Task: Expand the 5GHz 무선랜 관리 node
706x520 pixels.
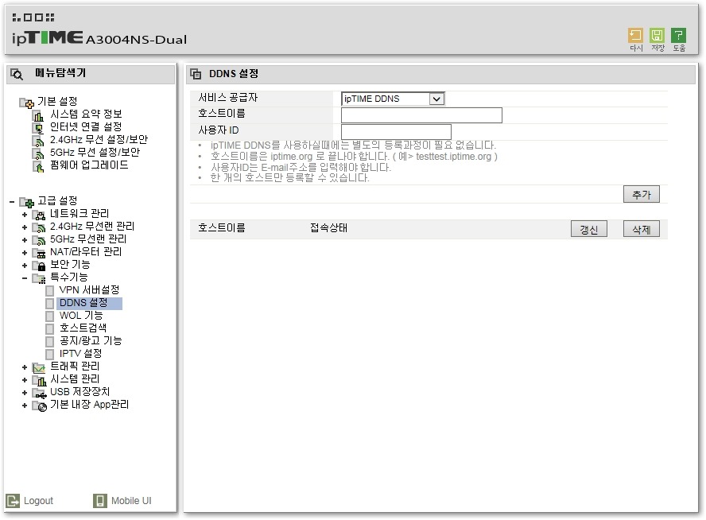Action: click(x=25, y=240)
